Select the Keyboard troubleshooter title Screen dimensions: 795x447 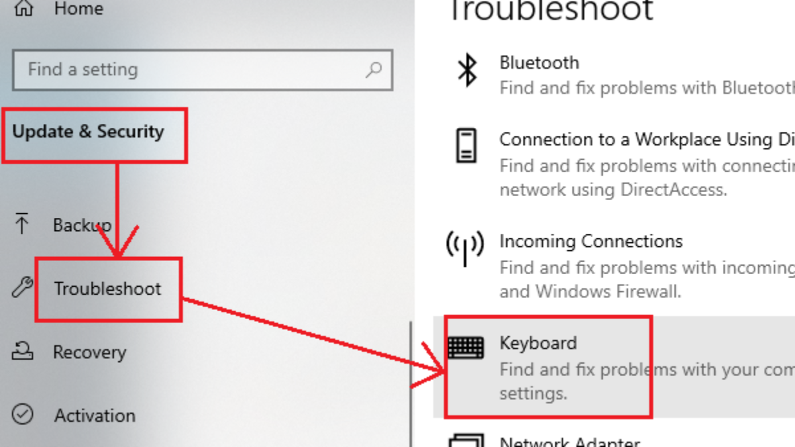point(538,343)
